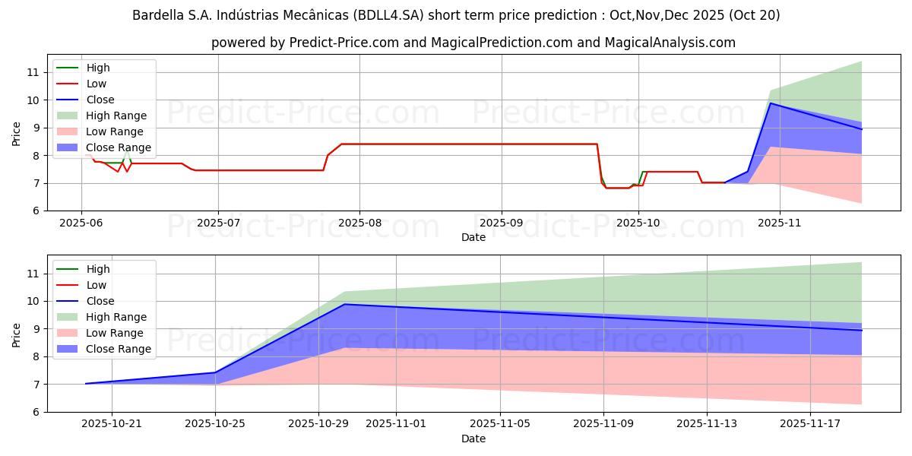Click the 11 price tick on top chart y-axis

coord(32,72)
